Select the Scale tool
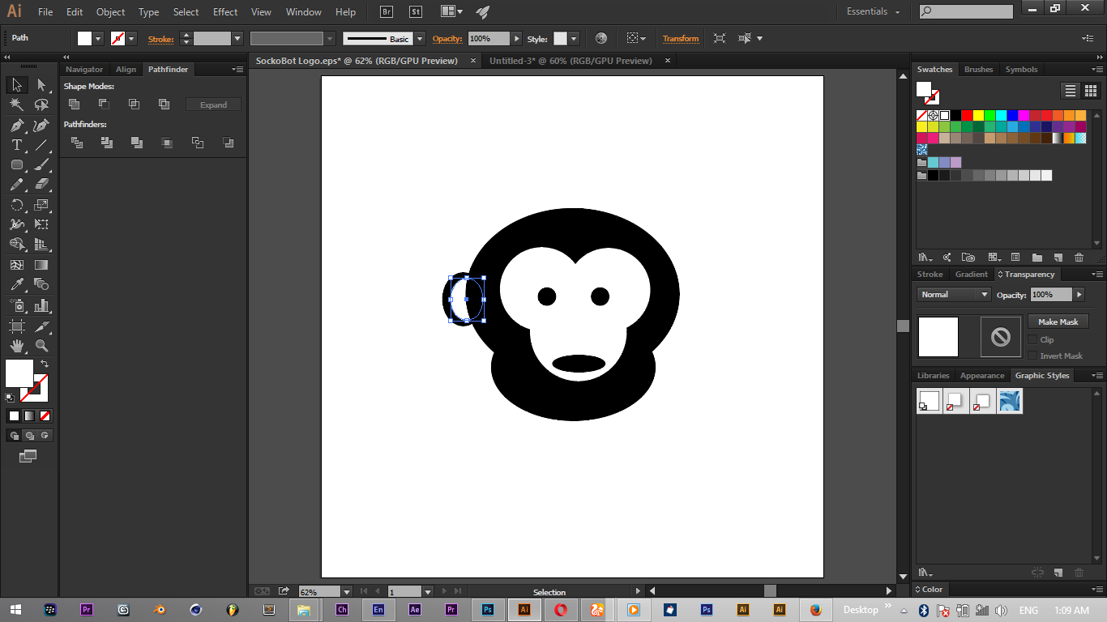The height and width of the screenshot is (622, 1107). click(x=41, y=205)
